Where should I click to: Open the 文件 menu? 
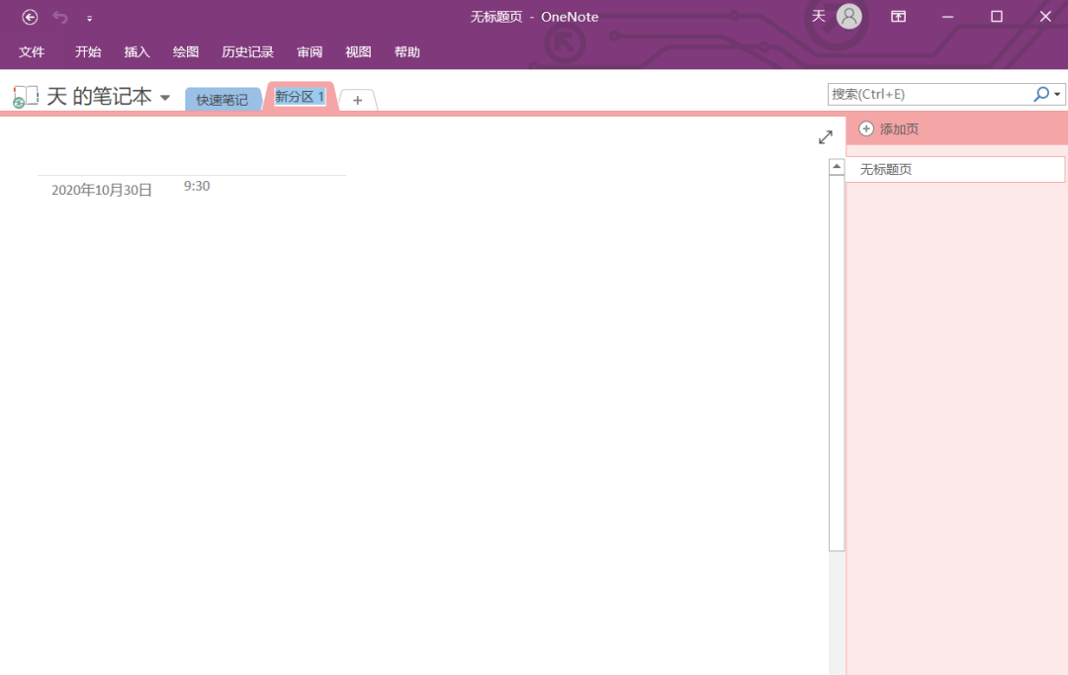(32, 52)
